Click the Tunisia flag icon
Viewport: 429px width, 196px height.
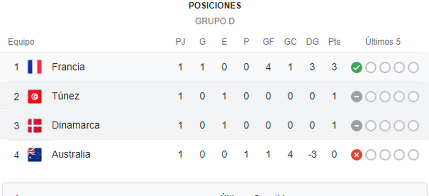click(35, 96)
